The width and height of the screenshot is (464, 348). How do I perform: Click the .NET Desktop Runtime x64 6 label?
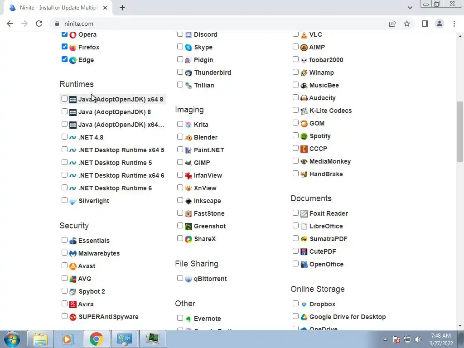click(121, 175)
